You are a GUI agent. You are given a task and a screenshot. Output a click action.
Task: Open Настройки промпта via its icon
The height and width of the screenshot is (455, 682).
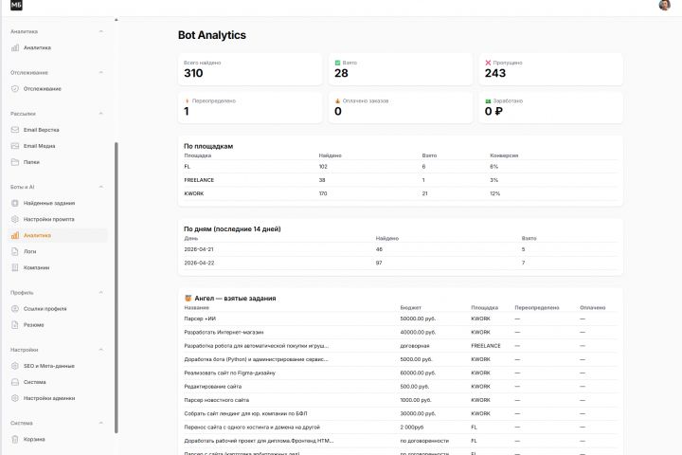pyautogui.click(x=15, y=219)
